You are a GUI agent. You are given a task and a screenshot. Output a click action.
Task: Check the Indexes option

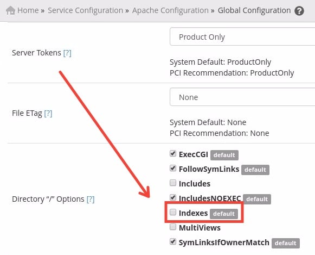coord(173,212)
